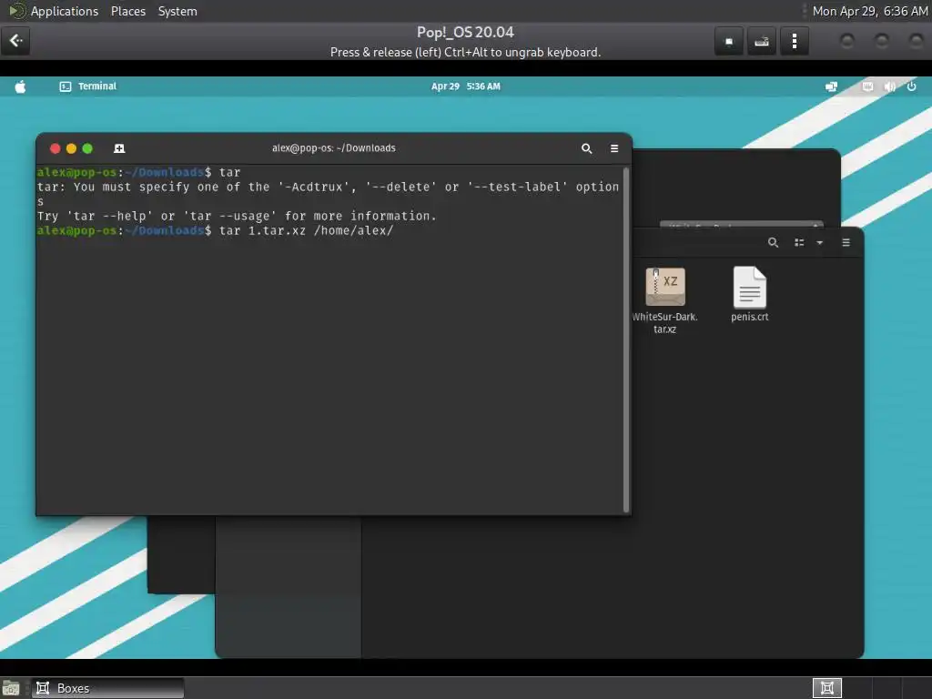
Task: Close the terminal with the red button
Action: (x=56, y=148)
